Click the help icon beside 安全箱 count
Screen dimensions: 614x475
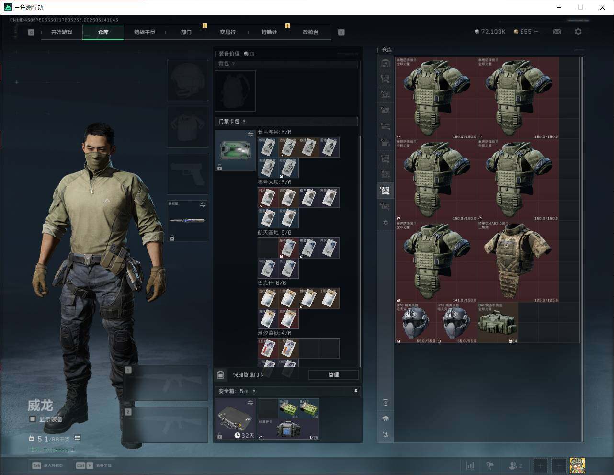(254, 391)
